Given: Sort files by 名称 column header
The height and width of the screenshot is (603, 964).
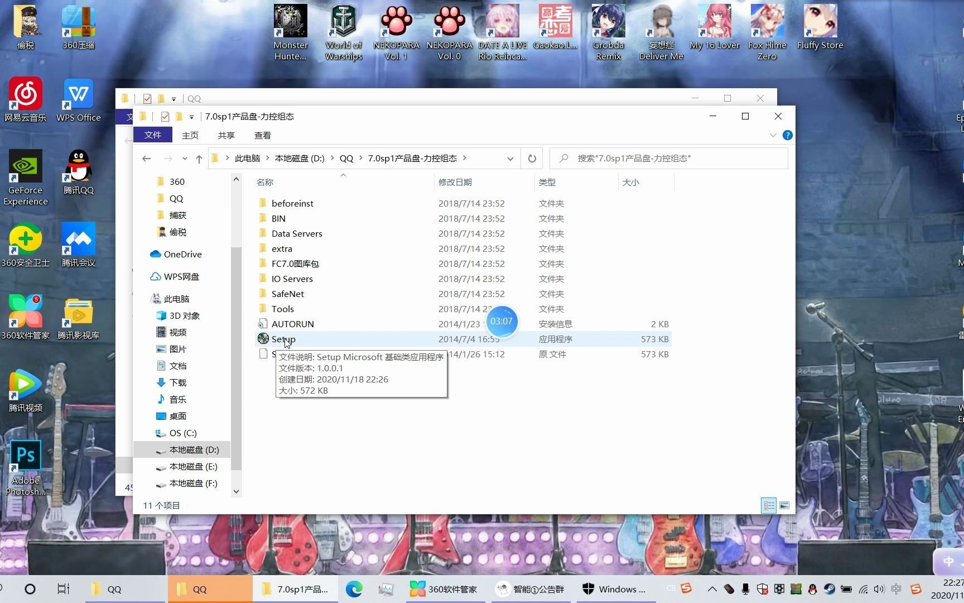Looking at the screenshot, I should 343,182.
